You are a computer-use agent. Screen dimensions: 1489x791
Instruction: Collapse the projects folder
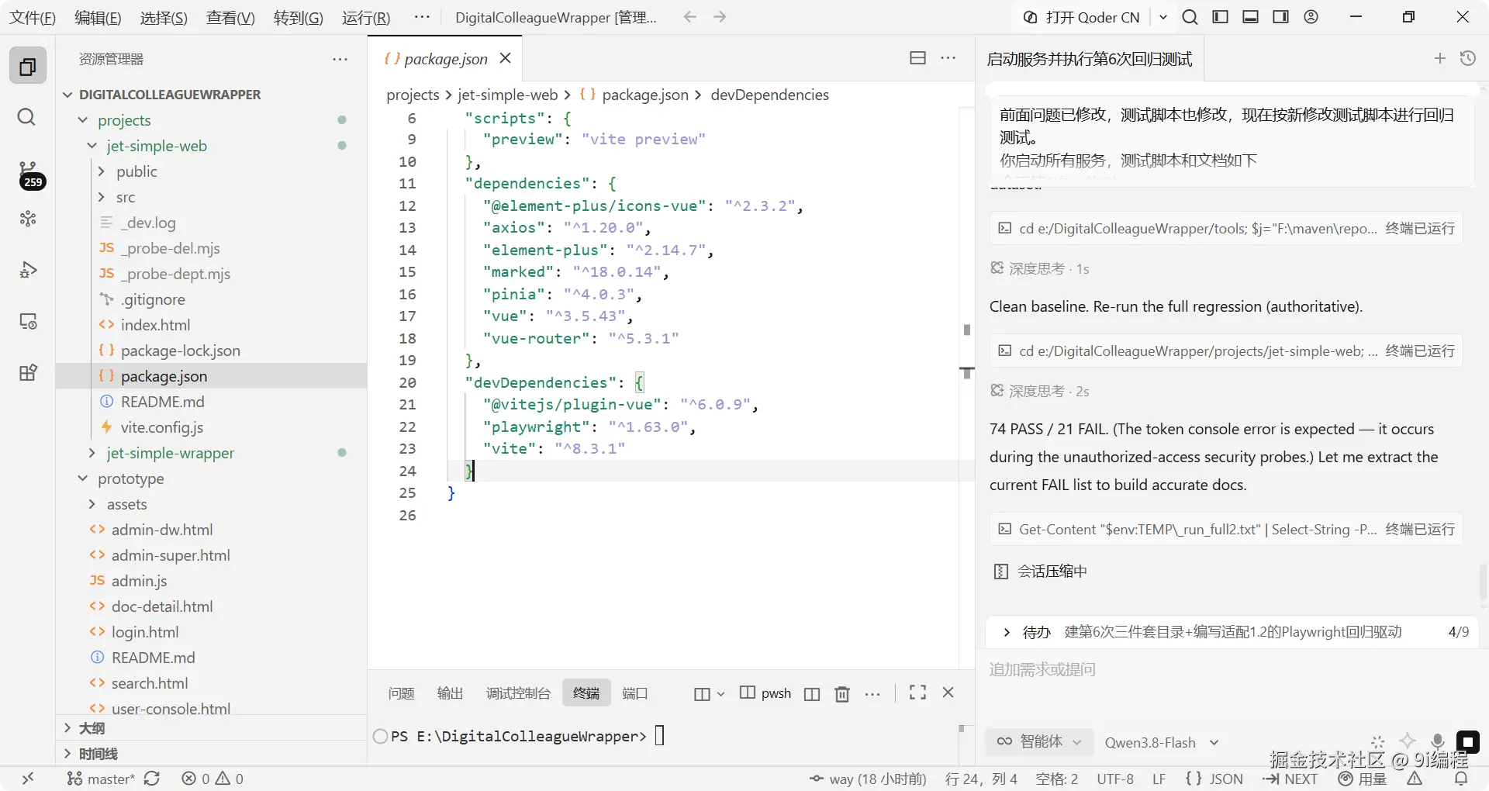tap(83, 120)
